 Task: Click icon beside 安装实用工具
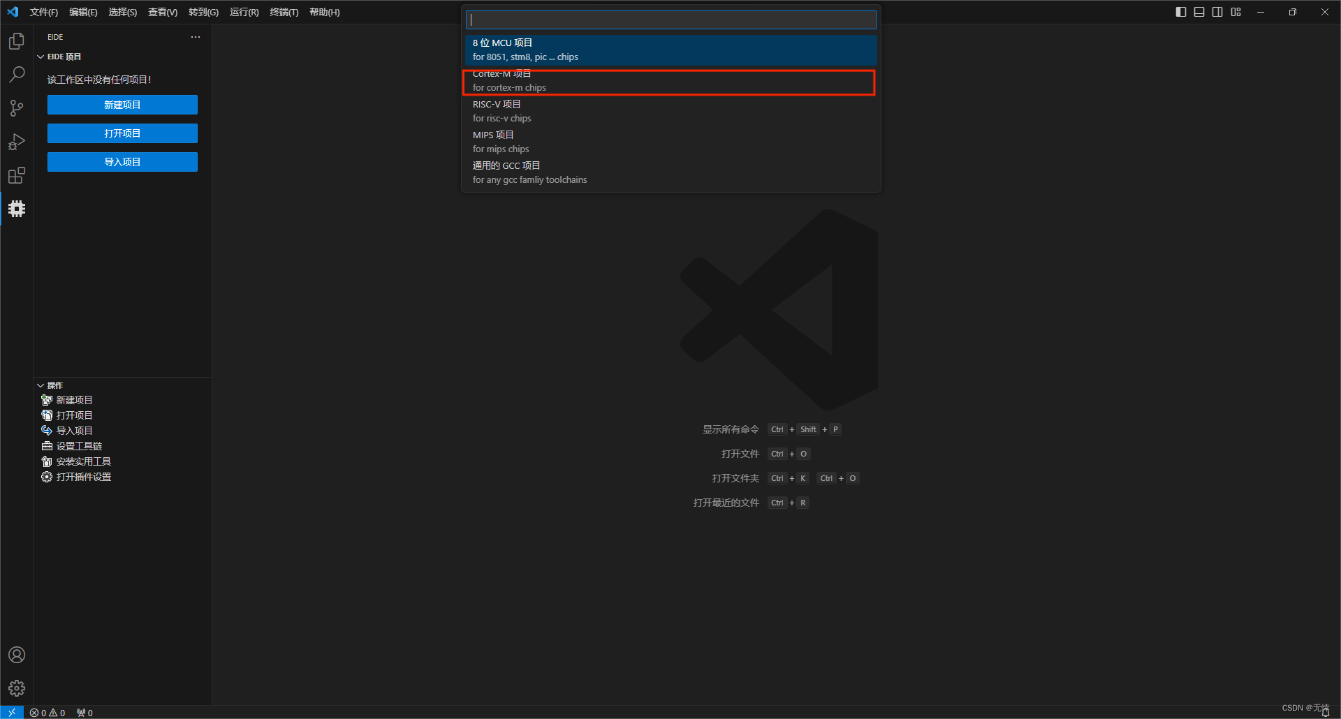47,461
